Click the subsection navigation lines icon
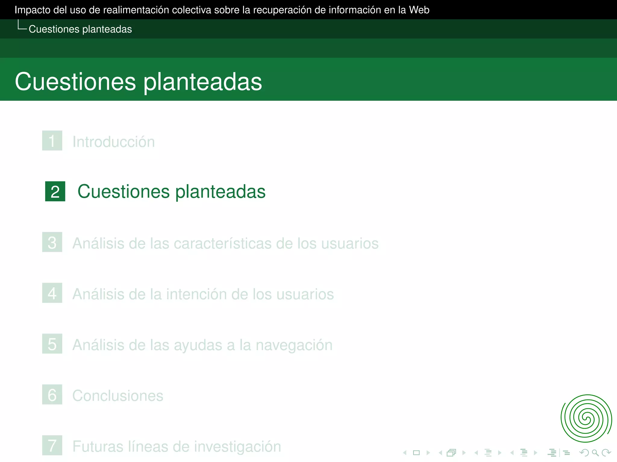 coord(488,453)
